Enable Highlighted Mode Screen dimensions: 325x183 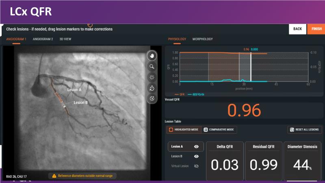pos(184,130)
